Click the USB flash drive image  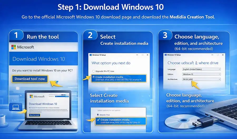pyautogui.click(x=205, y=122)
